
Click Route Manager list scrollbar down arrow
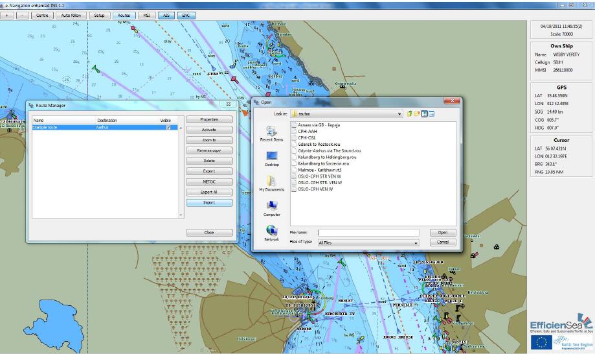[181, 215]
